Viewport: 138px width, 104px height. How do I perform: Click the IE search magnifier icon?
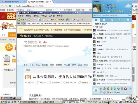tap(48, 20)
